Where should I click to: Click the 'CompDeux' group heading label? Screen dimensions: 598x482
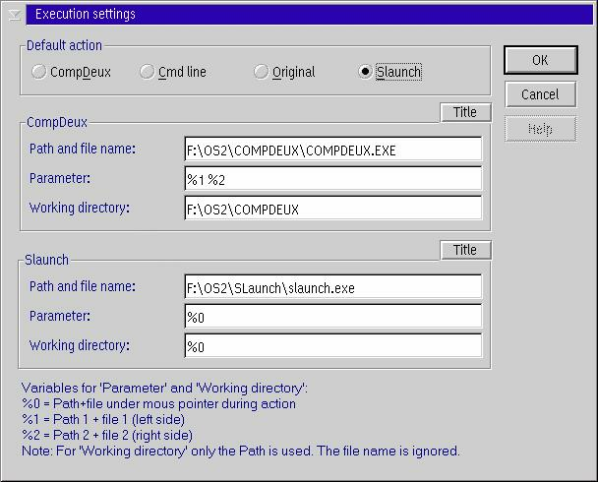[x=57, y=122]
